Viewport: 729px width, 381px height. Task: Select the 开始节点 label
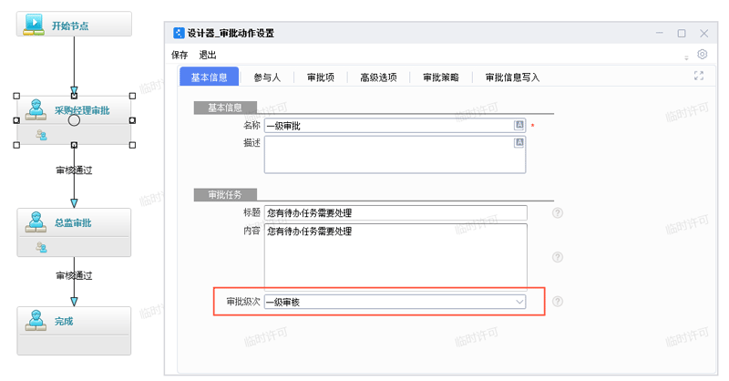(x=70, y=26)
